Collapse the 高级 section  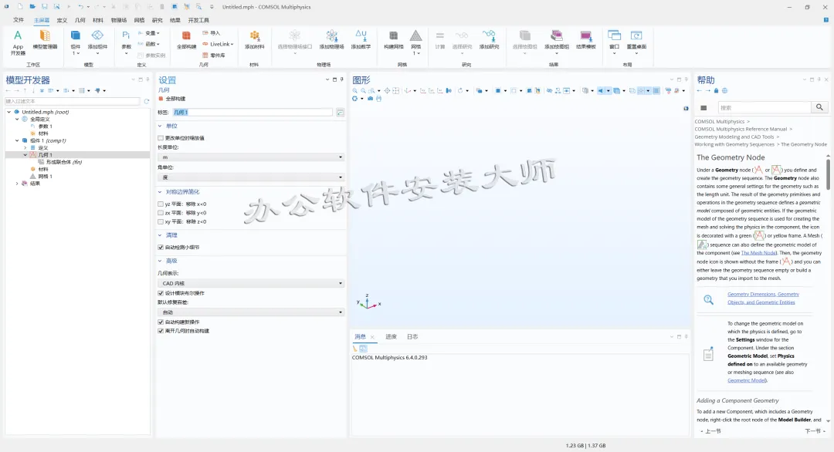[x=160, y=261]
